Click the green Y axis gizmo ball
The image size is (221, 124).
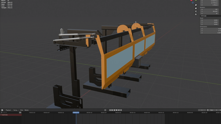[196, 0]
